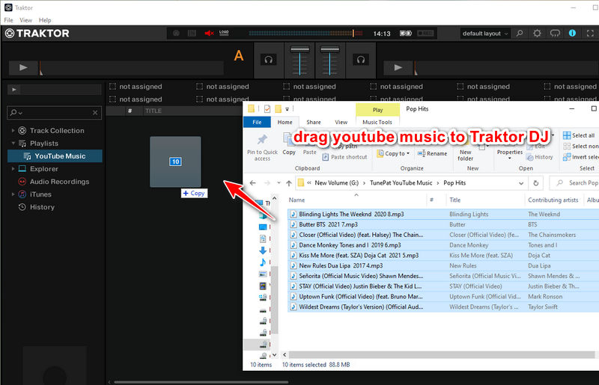Toggle the blue info tooltips icon
This screenshot has height=385, width=599.
pos(572,33)
